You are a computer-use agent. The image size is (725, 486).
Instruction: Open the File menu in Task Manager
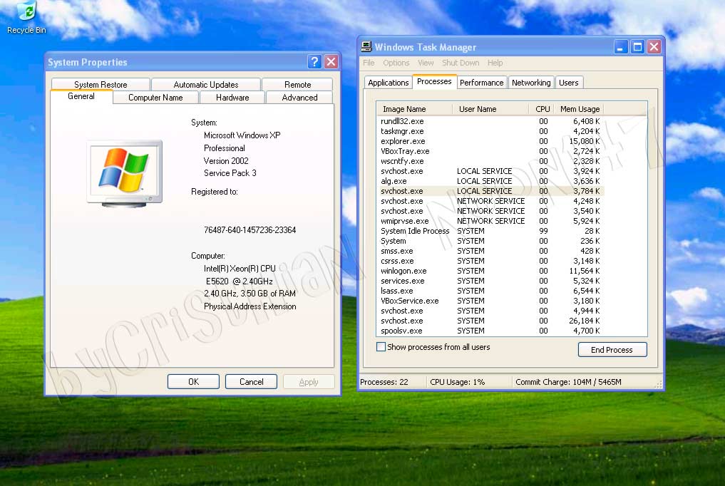(x=369, y=63)
